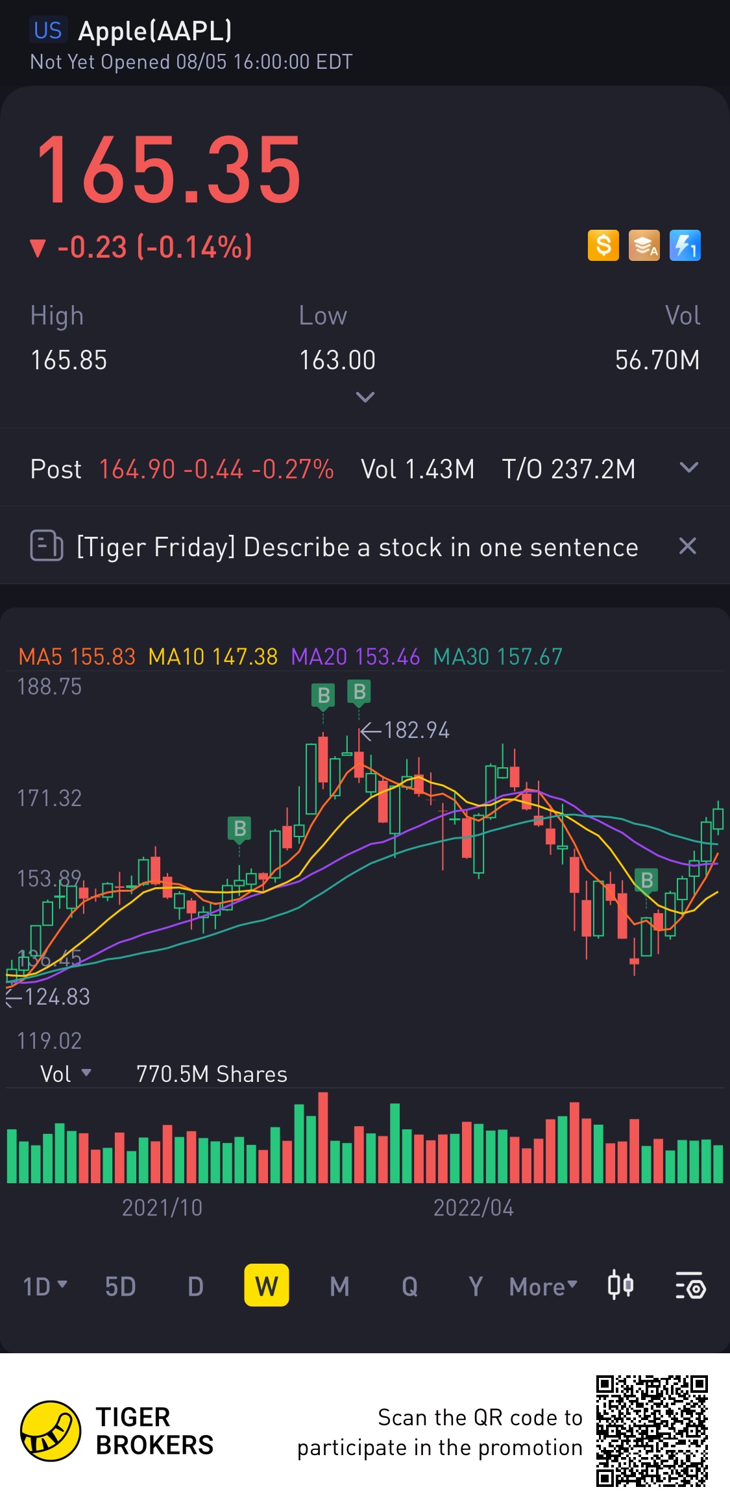Tap the 124.83 low price annotation

click(57, 997)
